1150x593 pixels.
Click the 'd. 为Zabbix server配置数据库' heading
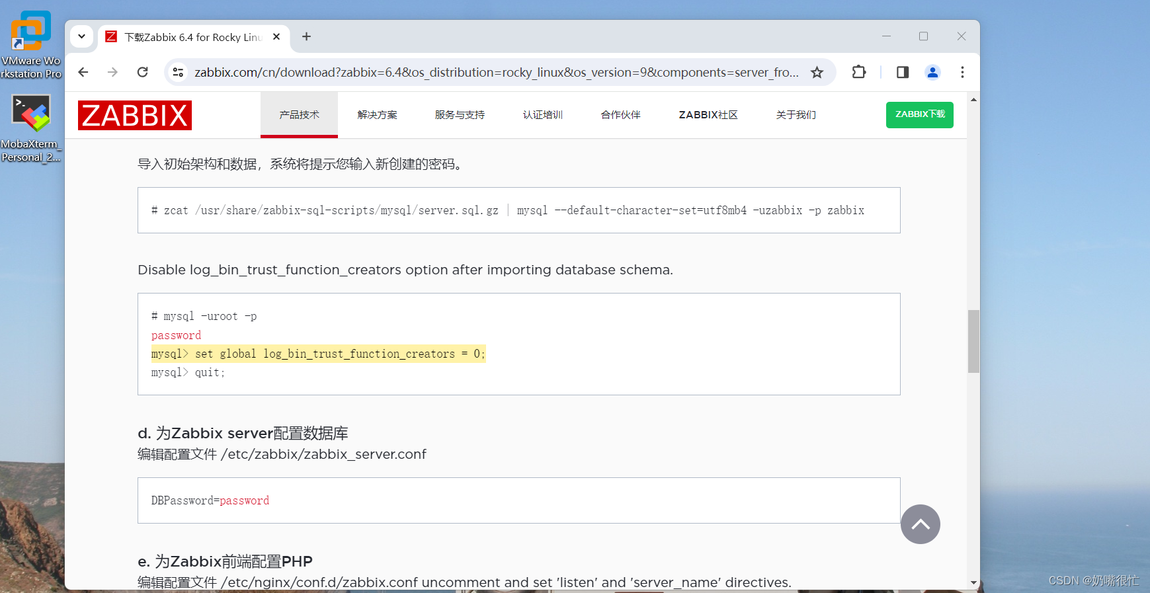[x=243, y=433]
